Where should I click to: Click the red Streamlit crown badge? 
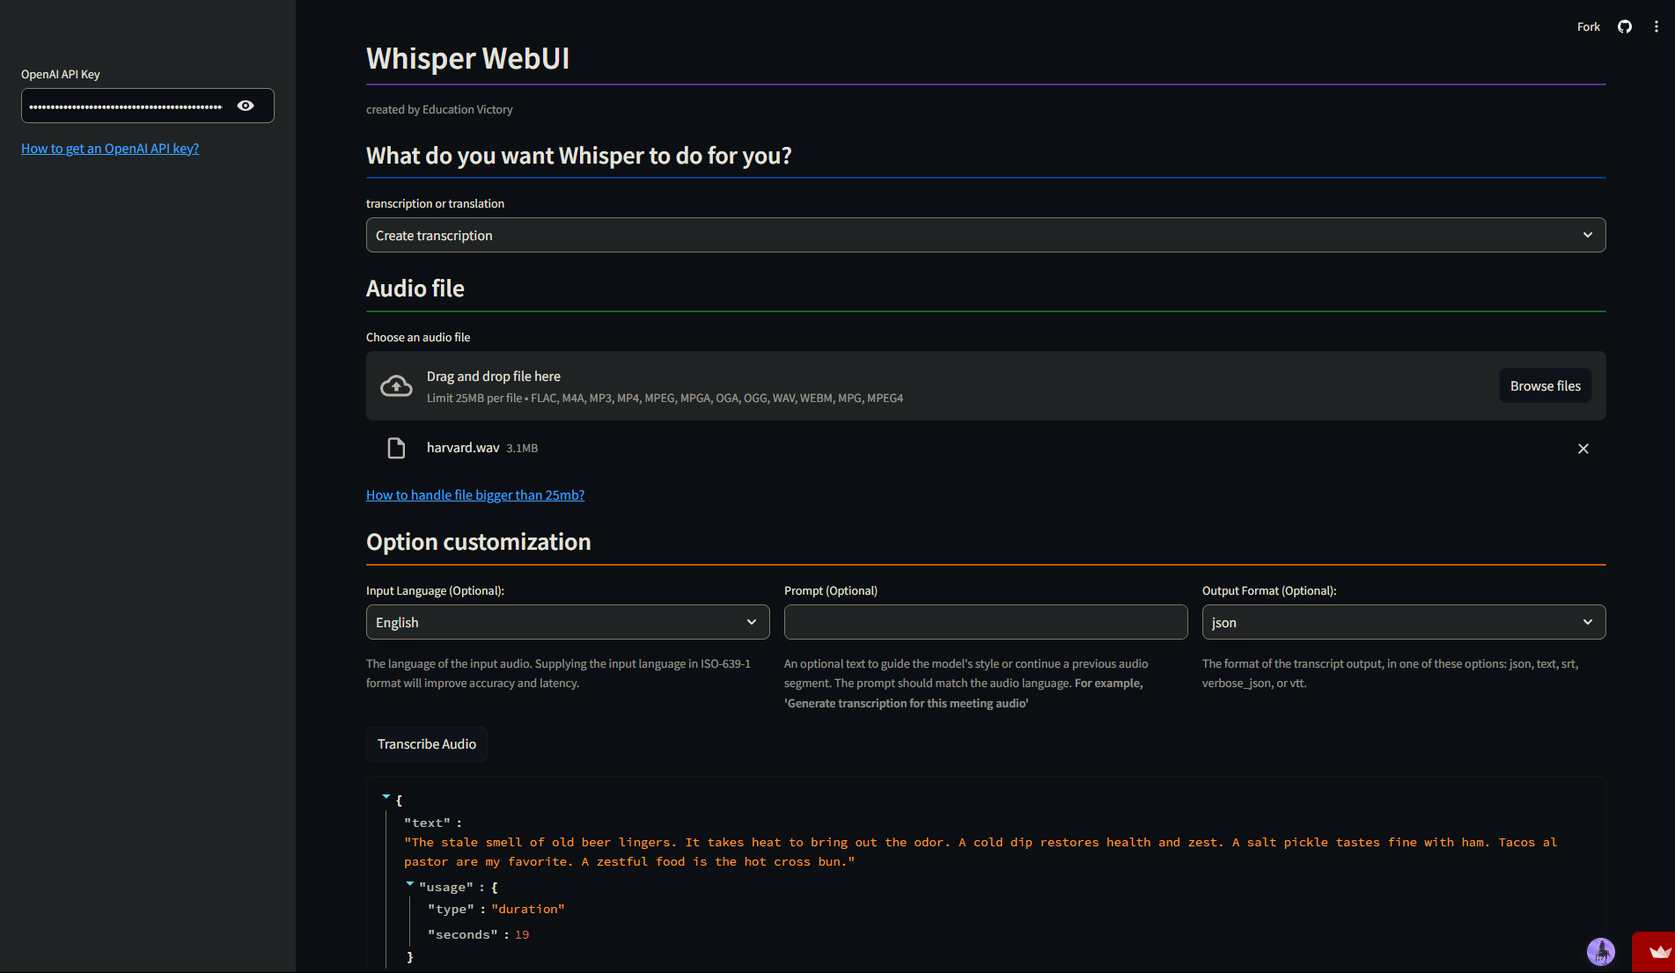1653,952
